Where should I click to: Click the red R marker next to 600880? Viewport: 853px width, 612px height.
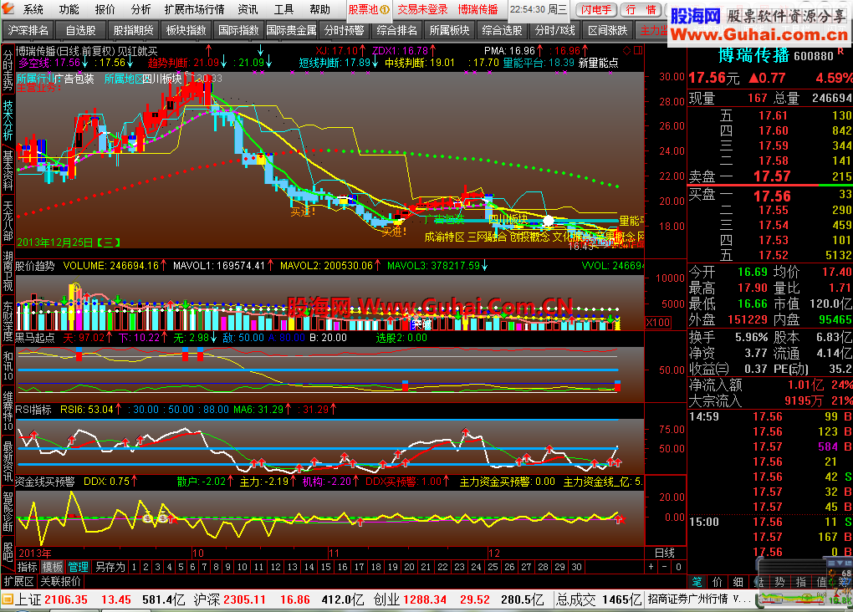click(841, 51)
